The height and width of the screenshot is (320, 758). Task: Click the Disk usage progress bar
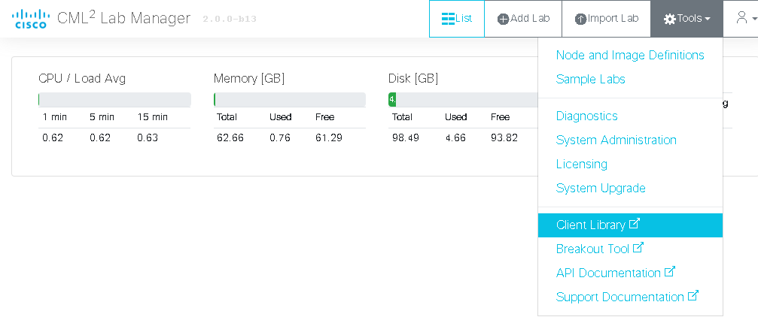(463, 100)
